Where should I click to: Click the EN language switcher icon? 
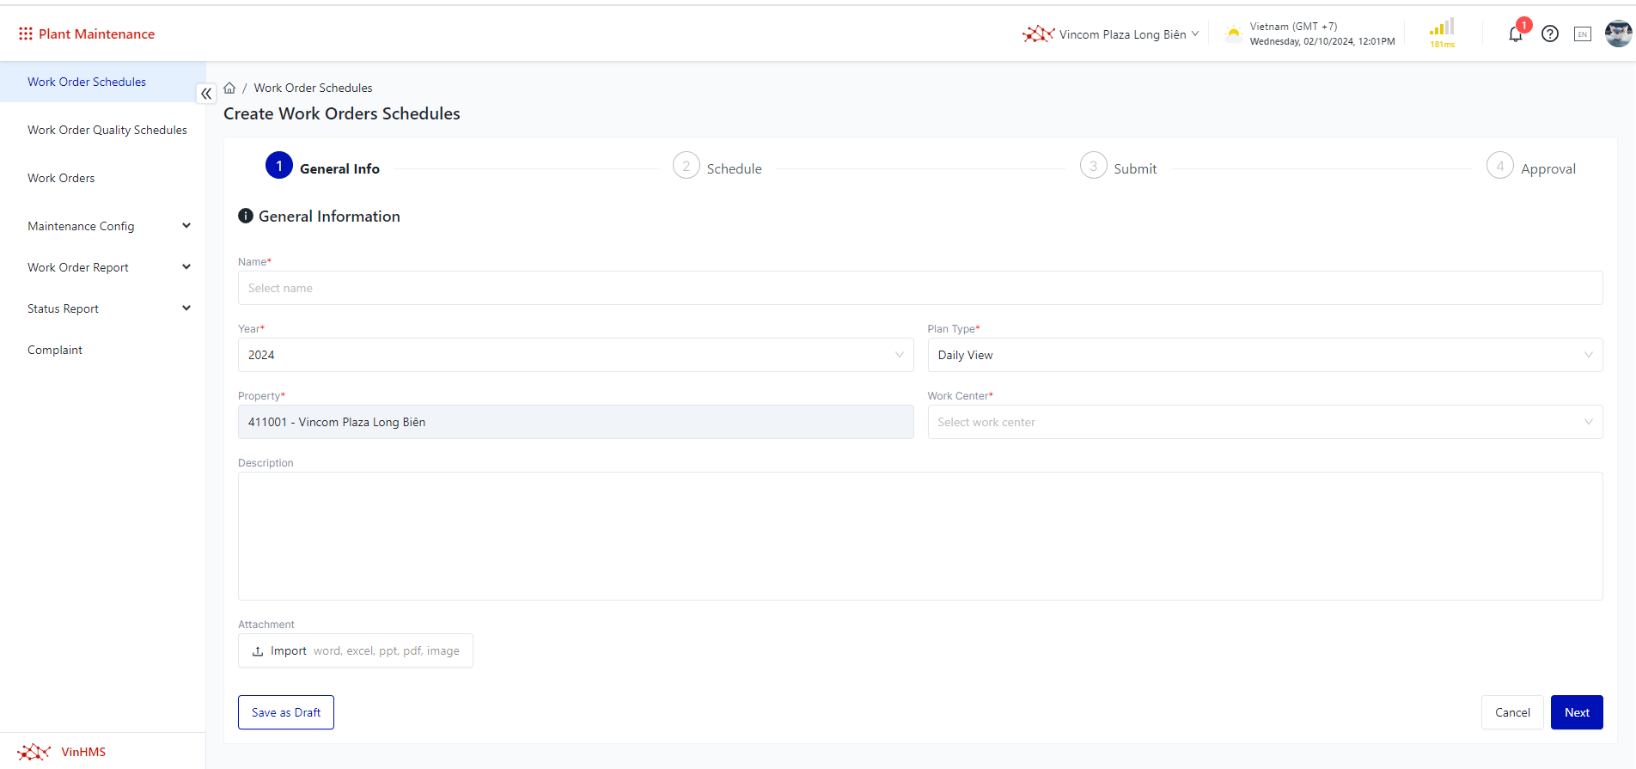tap(1582, 34)
